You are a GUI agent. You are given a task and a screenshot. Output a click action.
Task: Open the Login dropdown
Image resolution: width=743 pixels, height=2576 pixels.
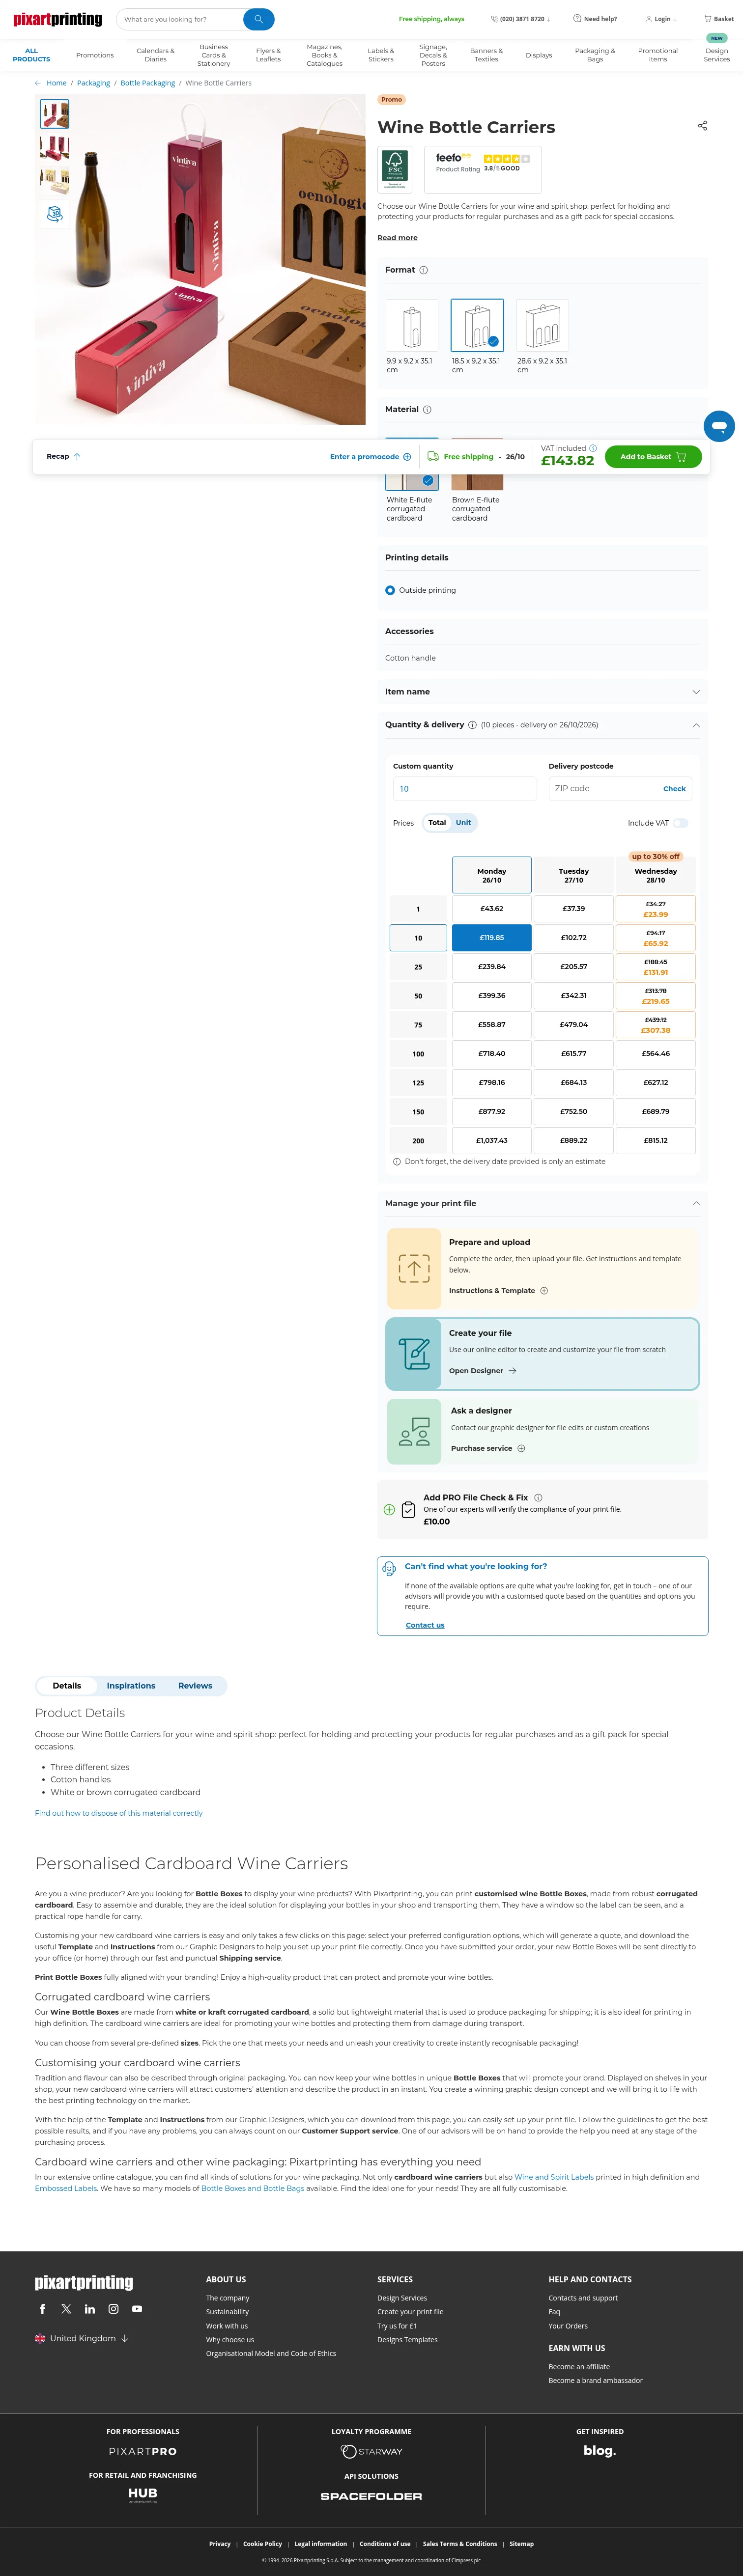[x=661, y=19]
